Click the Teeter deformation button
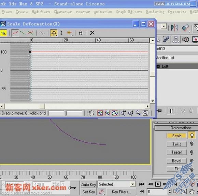Image resolution: width=198 pixels, height=196 pixels. pos(176,152)
